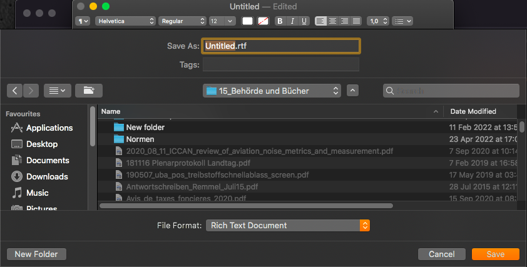
Task: Open the font size 12 combo box
Action: [x=222, y=21]
